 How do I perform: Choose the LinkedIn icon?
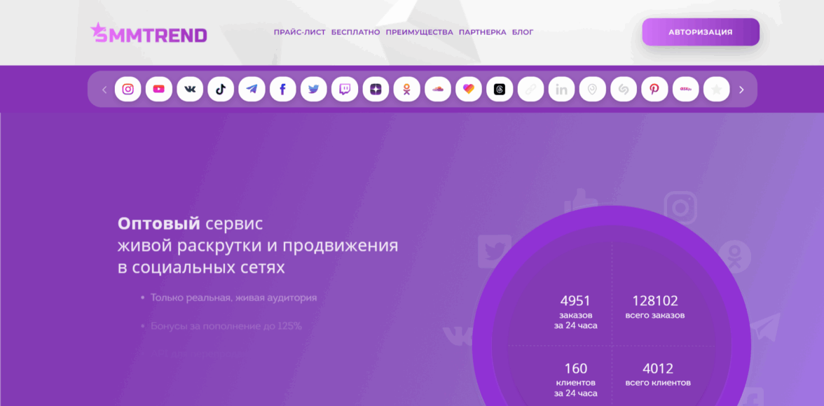[x=561, y=90]
